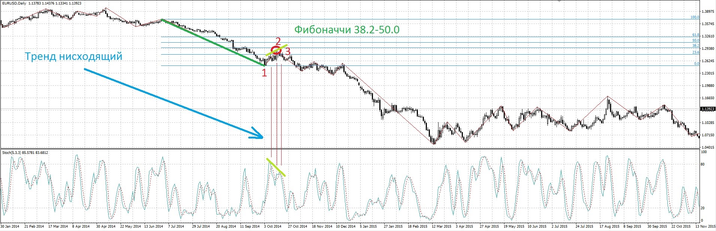The height and width of the screenshot is (231, 716).
Task: Click the 13 Jun 2014 date label
Action: (153, 227)
